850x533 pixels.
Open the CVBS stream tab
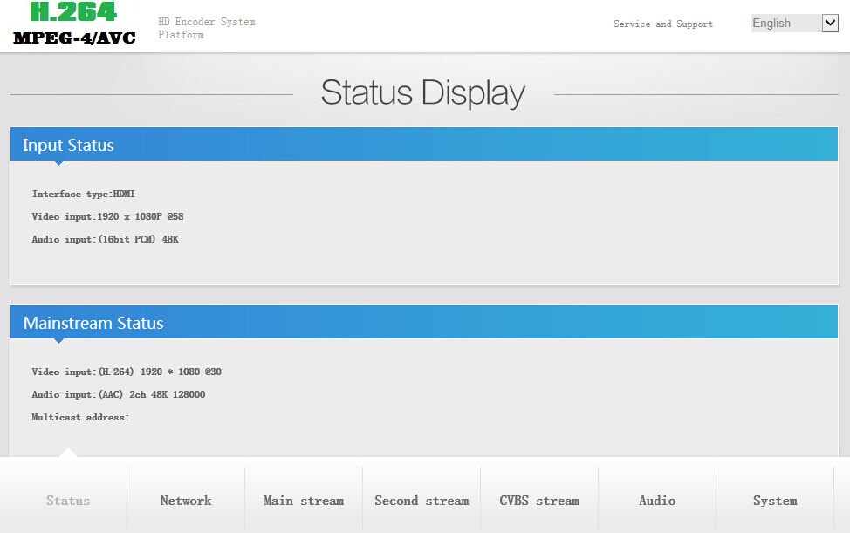tap(539, 501)
